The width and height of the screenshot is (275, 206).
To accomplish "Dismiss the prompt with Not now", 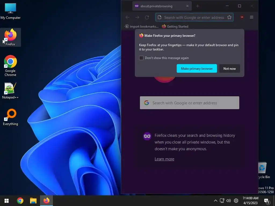I will coord(230,68).
